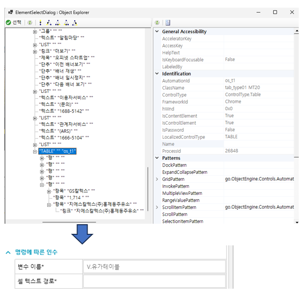Click the tree panel vertical scrollbar

tap(148, 189)
